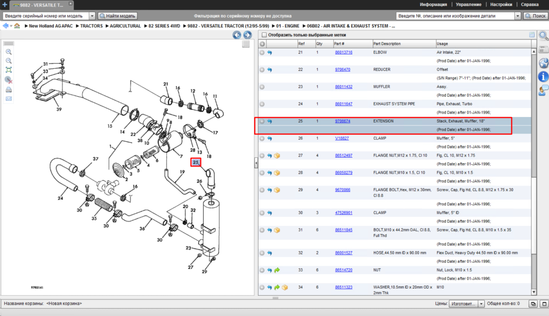Open user feedback chat sidebar icon
Image resolution: width=549 pixels, height=316 pixels.
click(544, 90)
